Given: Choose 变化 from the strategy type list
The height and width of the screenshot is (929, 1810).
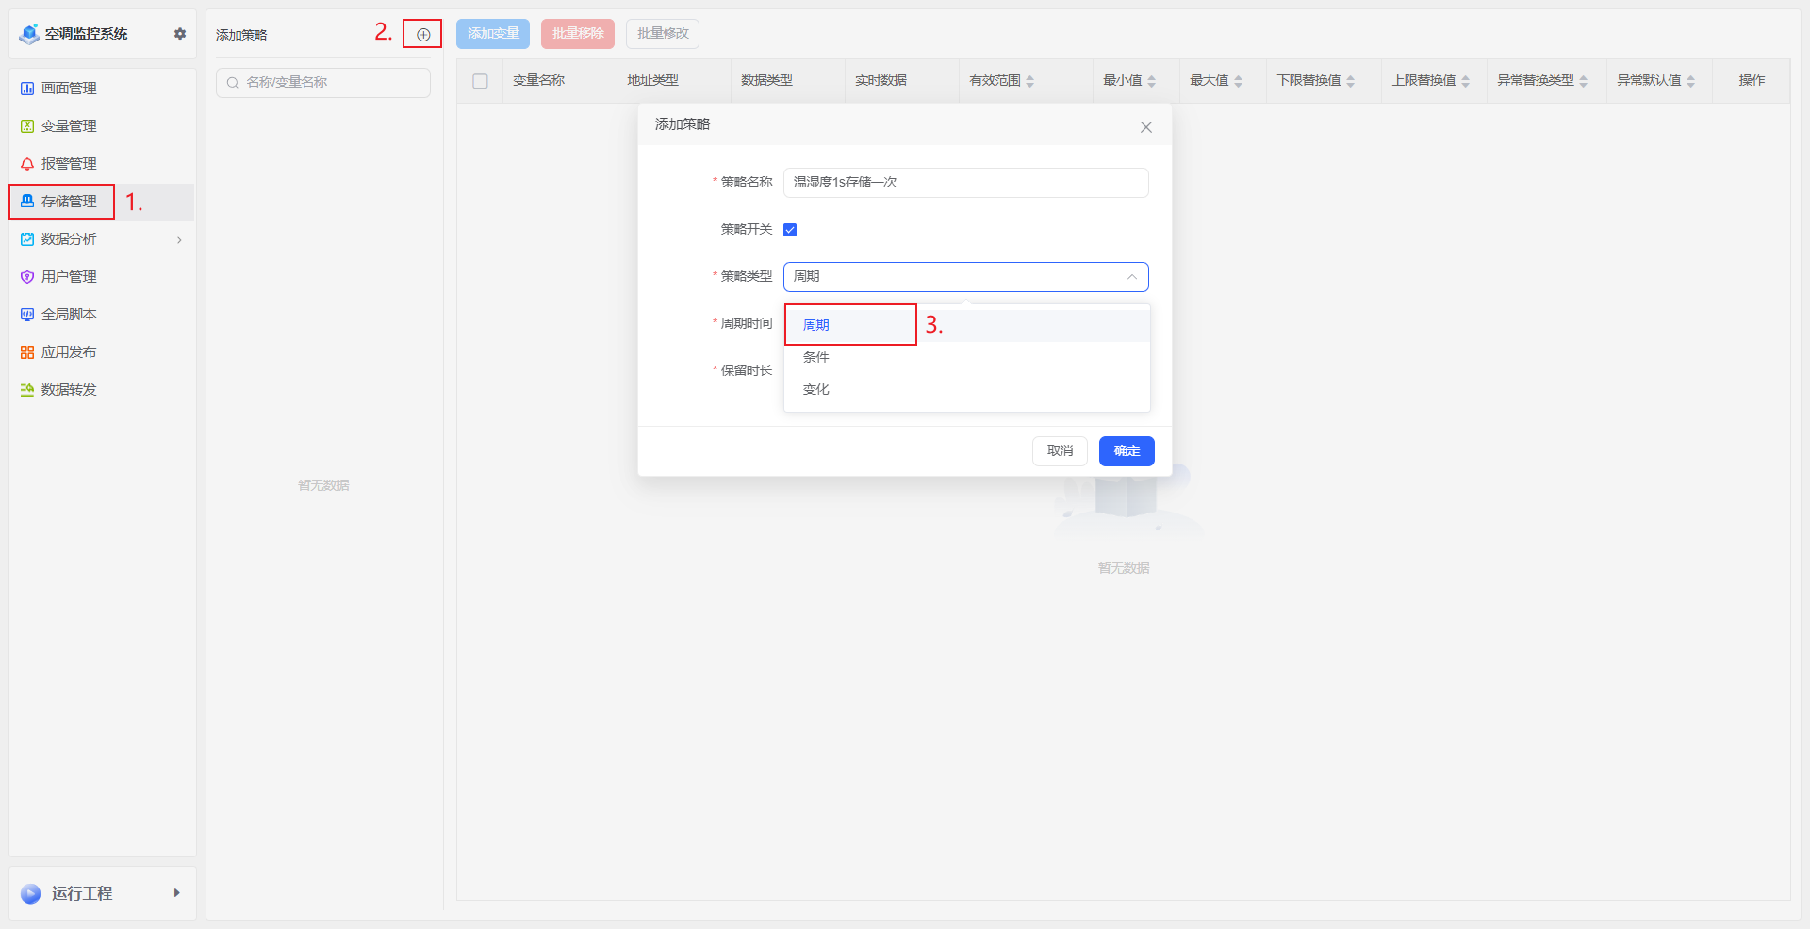Looking at the screenshot, I should tap(816, 390).
